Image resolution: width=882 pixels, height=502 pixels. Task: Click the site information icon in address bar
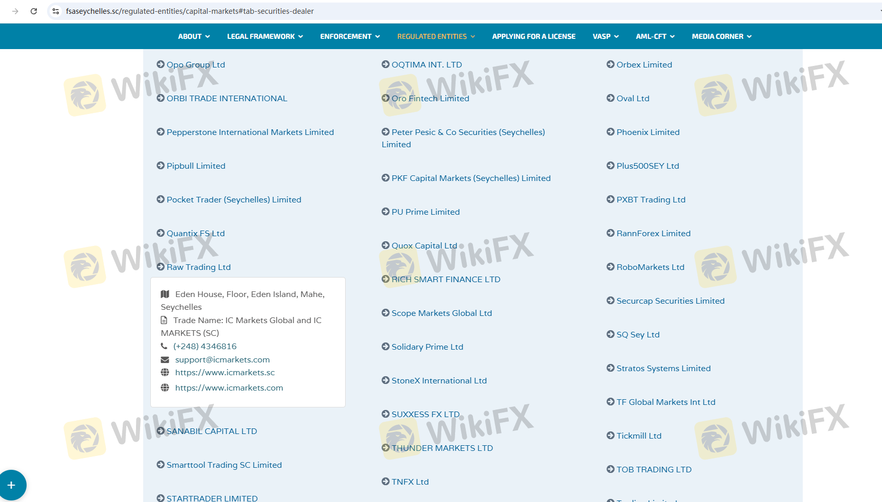click(56, 11)
